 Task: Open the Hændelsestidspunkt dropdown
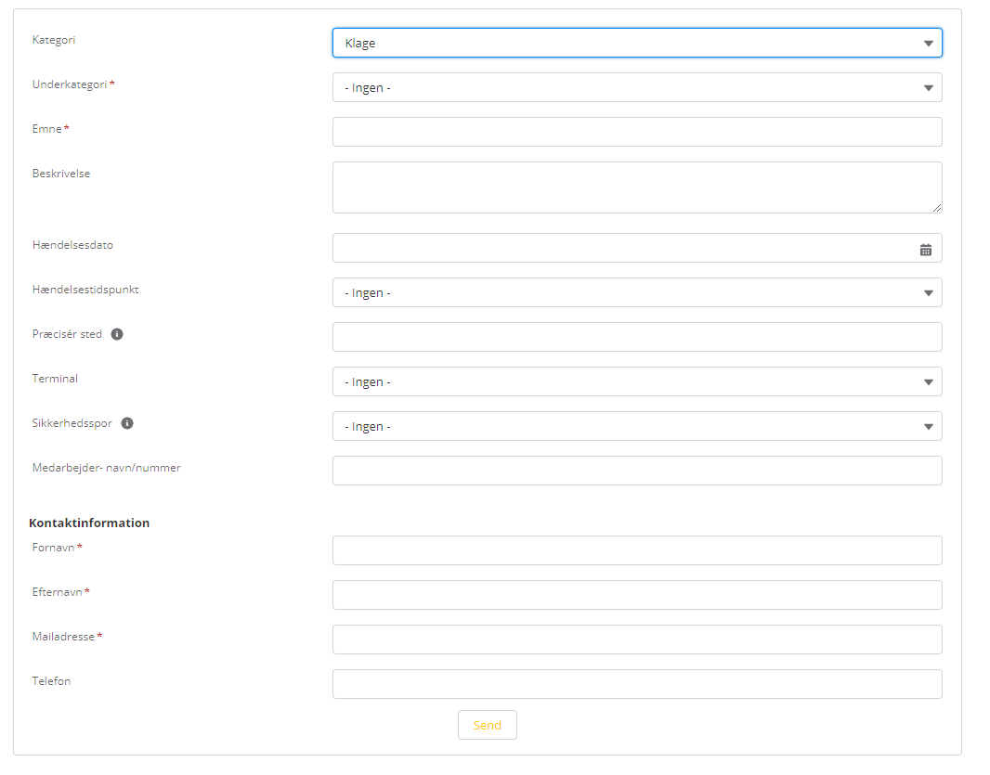click(636, 292)
